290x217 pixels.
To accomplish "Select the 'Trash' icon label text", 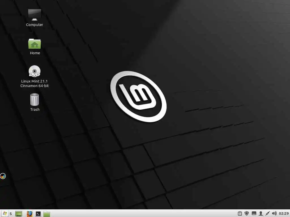I will coord(35,109).
